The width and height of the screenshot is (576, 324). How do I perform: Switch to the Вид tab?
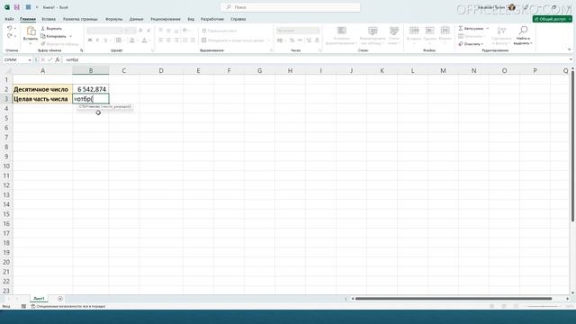coord(191,19)
